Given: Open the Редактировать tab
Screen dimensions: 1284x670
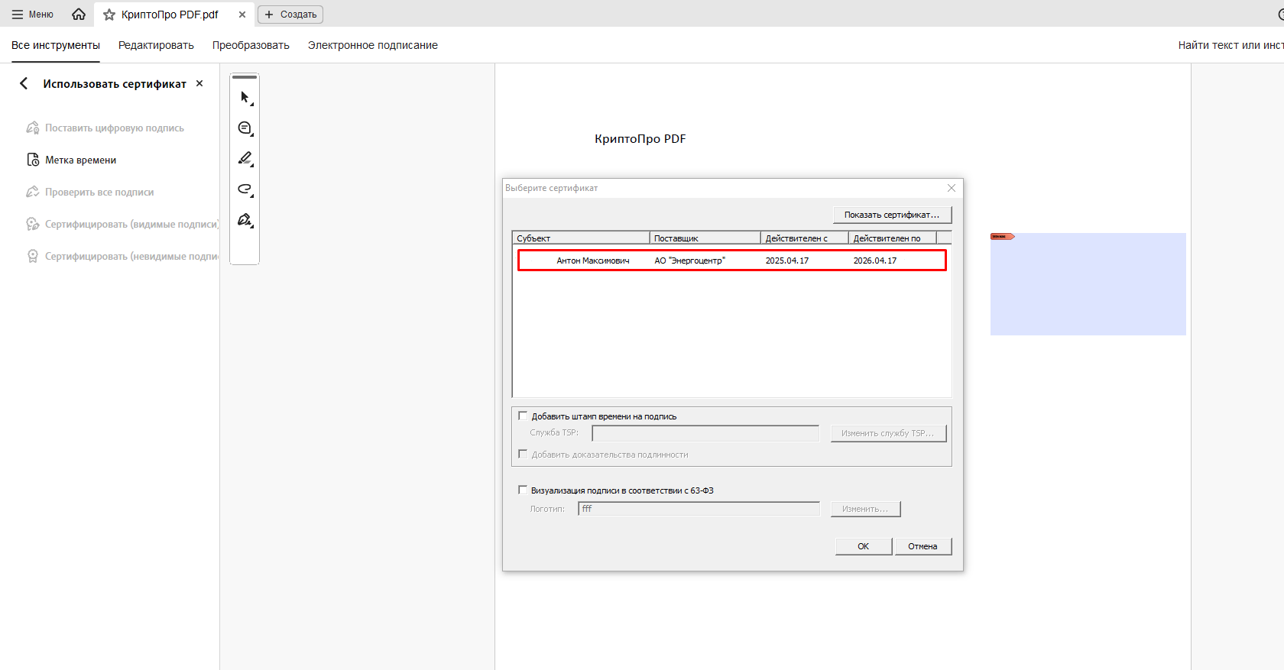Looking at the screenshot, I should tap(156, 45).
